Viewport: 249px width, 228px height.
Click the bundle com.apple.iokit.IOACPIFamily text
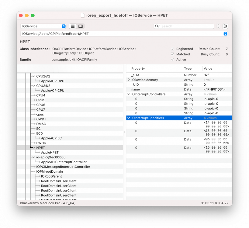pyautogui.click(x=74, y=60)
